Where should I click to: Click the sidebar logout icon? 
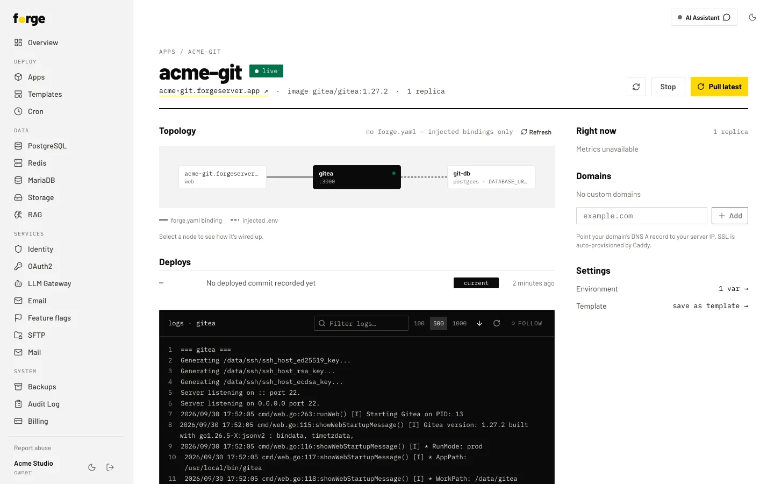point(110,467)
